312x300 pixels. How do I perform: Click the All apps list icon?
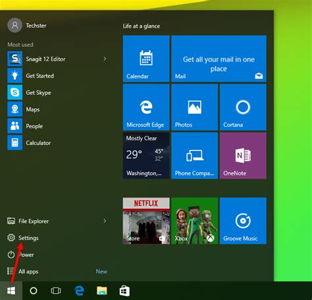tap(11, 271)
